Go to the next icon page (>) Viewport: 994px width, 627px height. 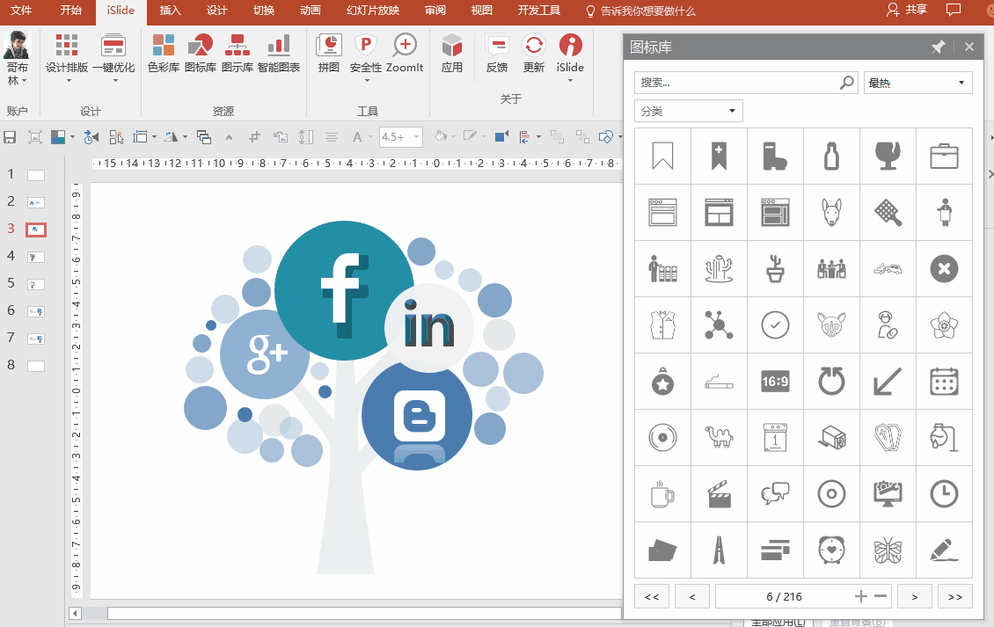[915, 596]
